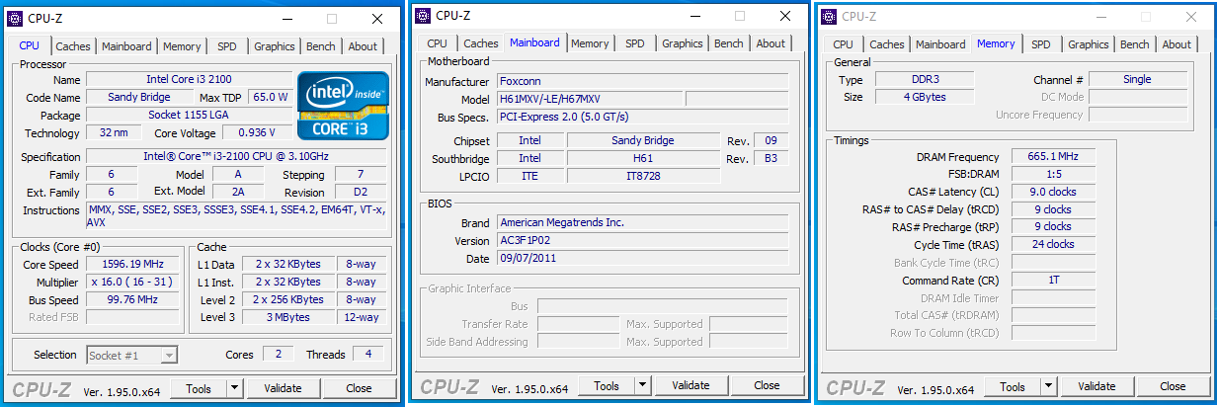Click the Single channel number field
This screenshot has width=1218, height=407.
coord(1138,79)
